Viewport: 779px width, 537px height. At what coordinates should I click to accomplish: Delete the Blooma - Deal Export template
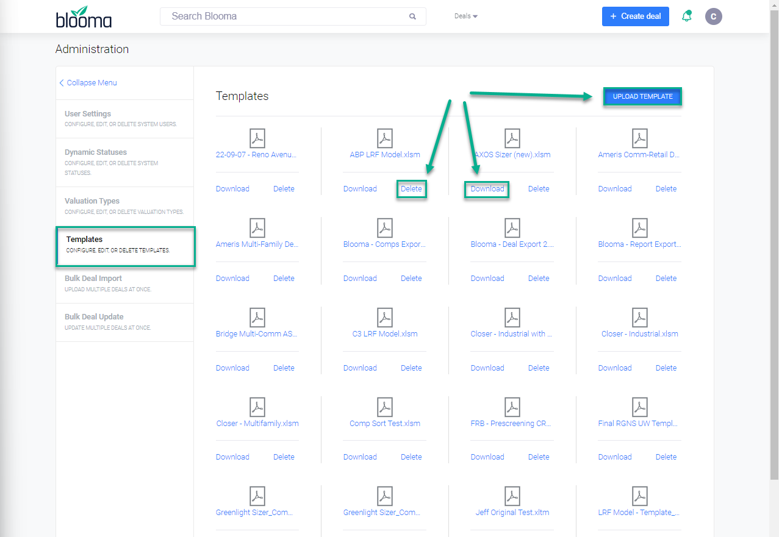539,279
